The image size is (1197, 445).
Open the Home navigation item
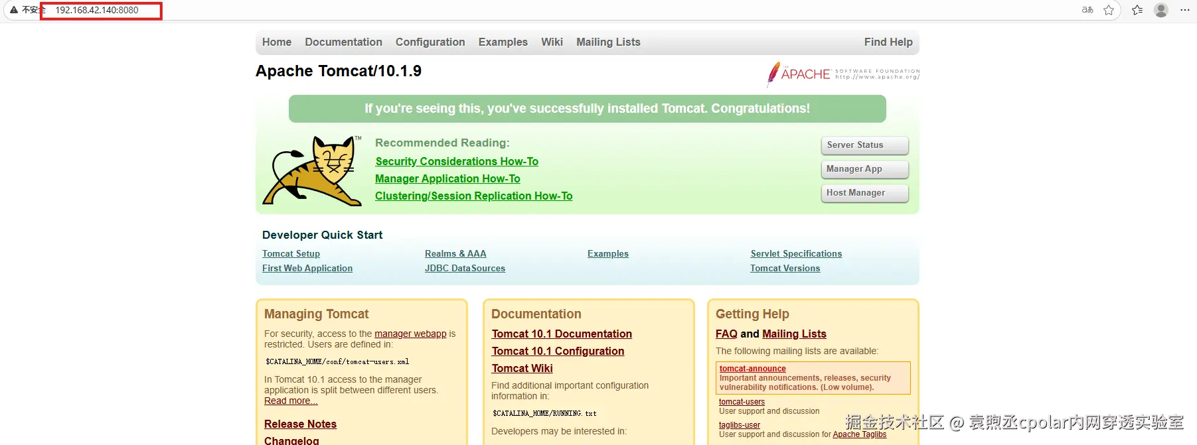[277, 42]
